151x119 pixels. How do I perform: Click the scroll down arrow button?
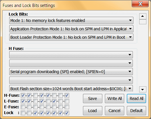(x=143, y=89)
